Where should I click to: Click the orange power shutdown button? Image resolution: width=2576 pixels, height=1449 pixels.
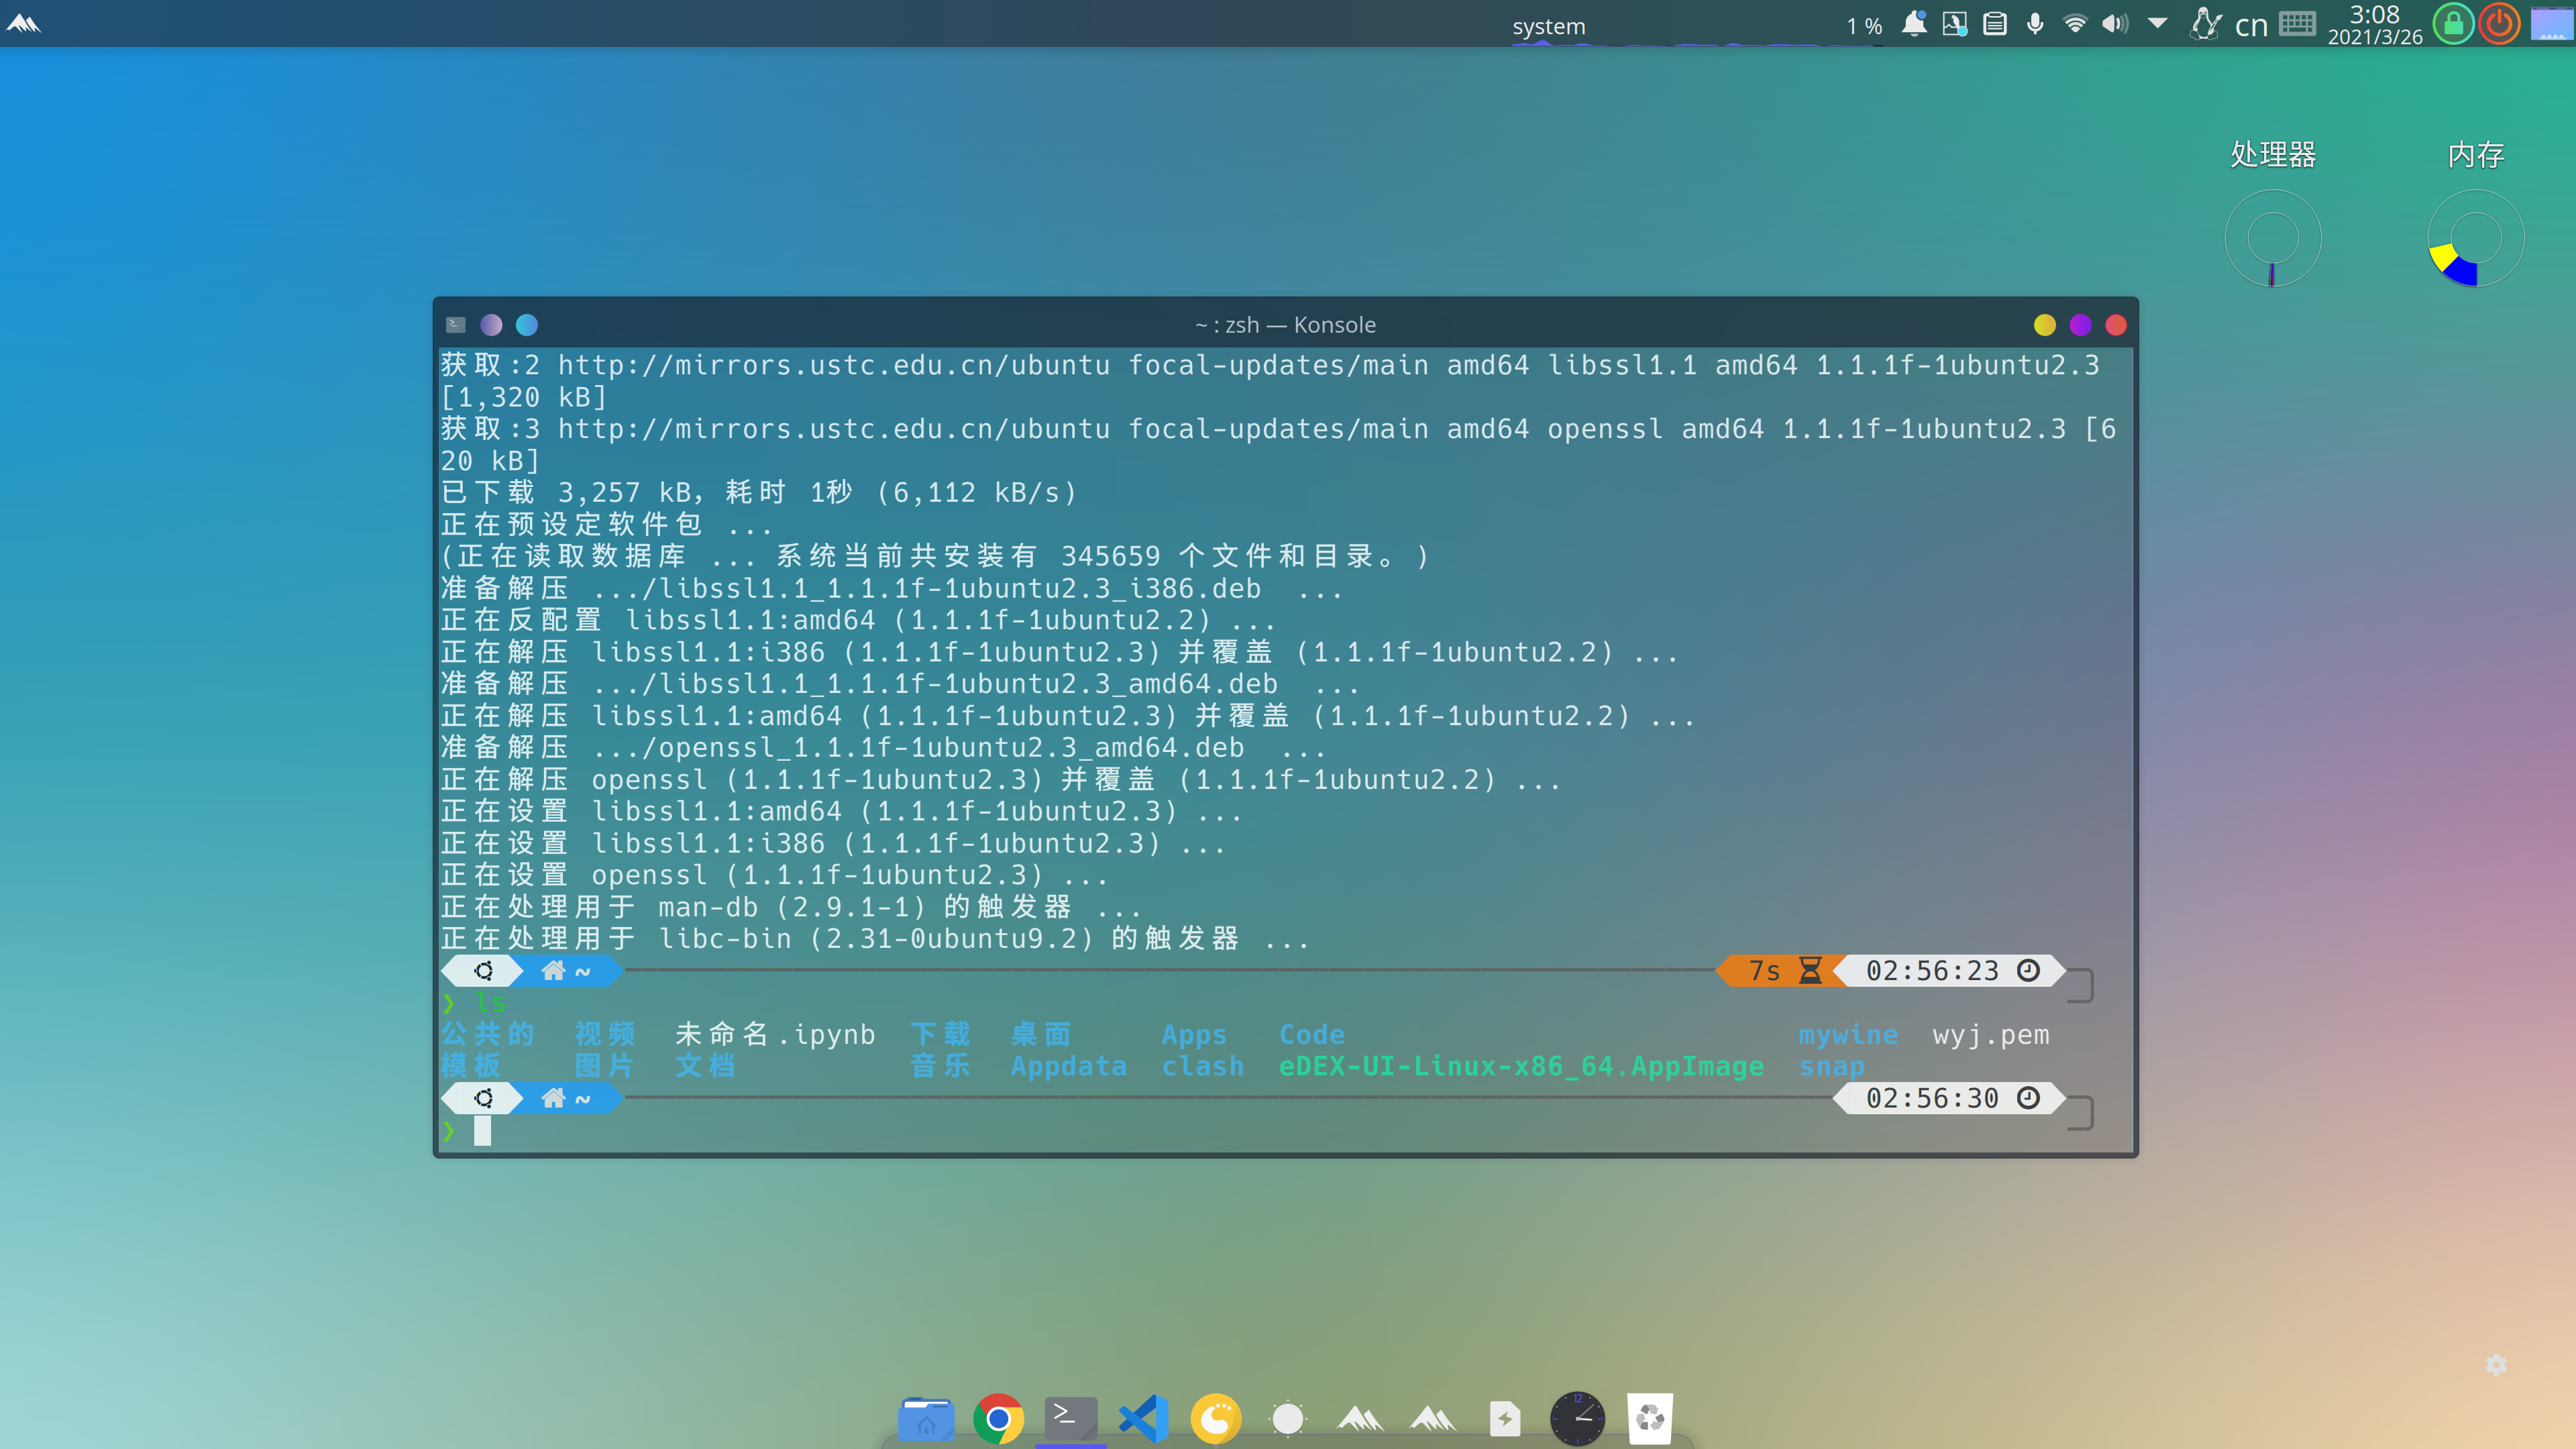tap(2499, 24)
